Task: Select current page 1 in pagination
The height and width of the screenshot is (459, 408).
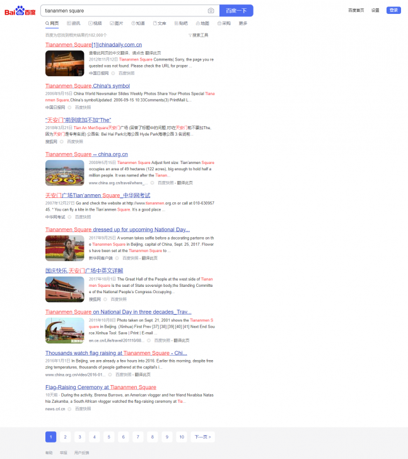Action: tap(50, 437)
